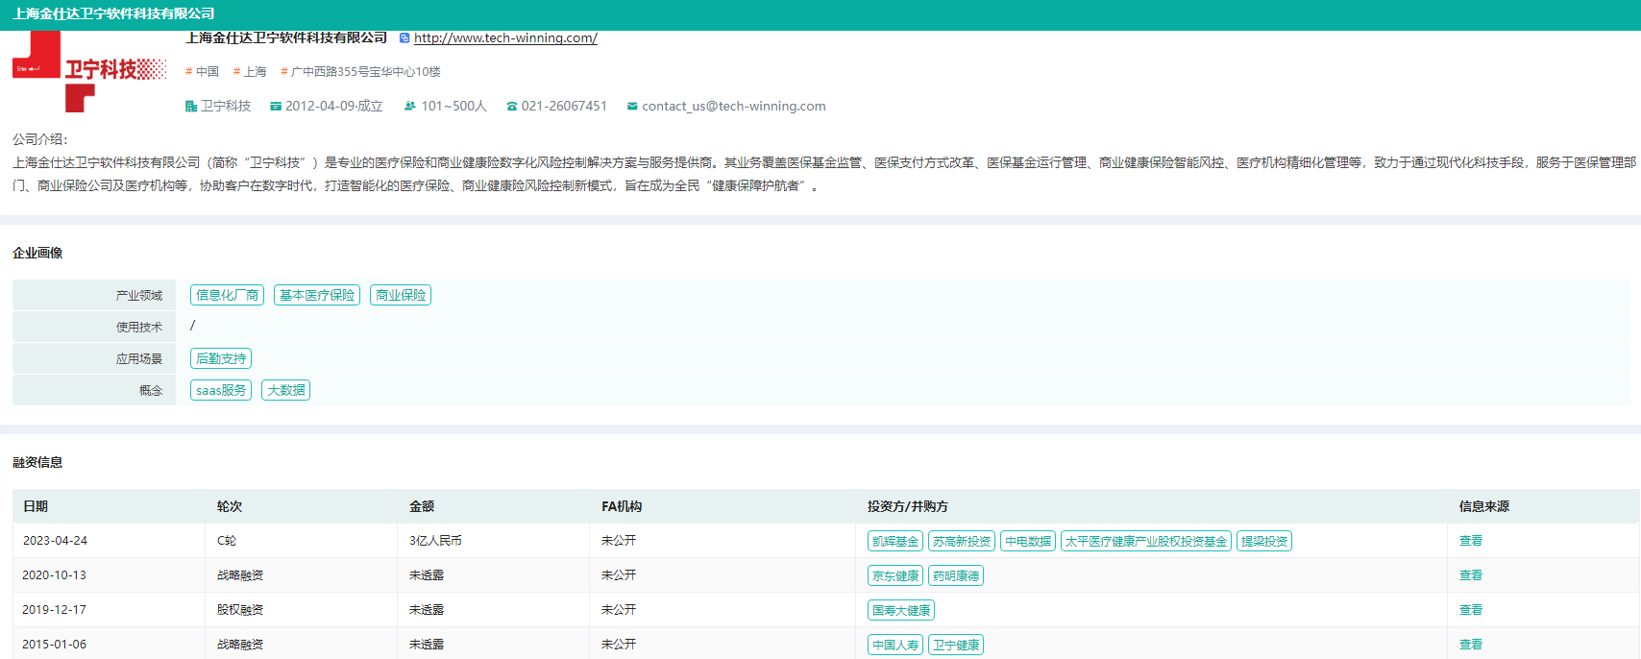This screenshot has width=1641, height=659.
Task: Click the envelope icon beside contact email
Action: point(632,107)
